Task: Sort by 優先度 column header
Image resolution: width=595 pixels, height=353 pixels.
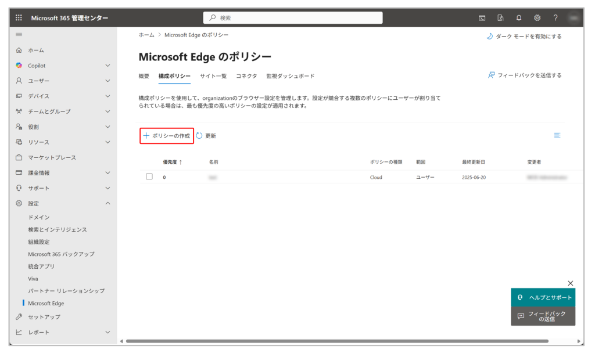Action: click(173, 162)
